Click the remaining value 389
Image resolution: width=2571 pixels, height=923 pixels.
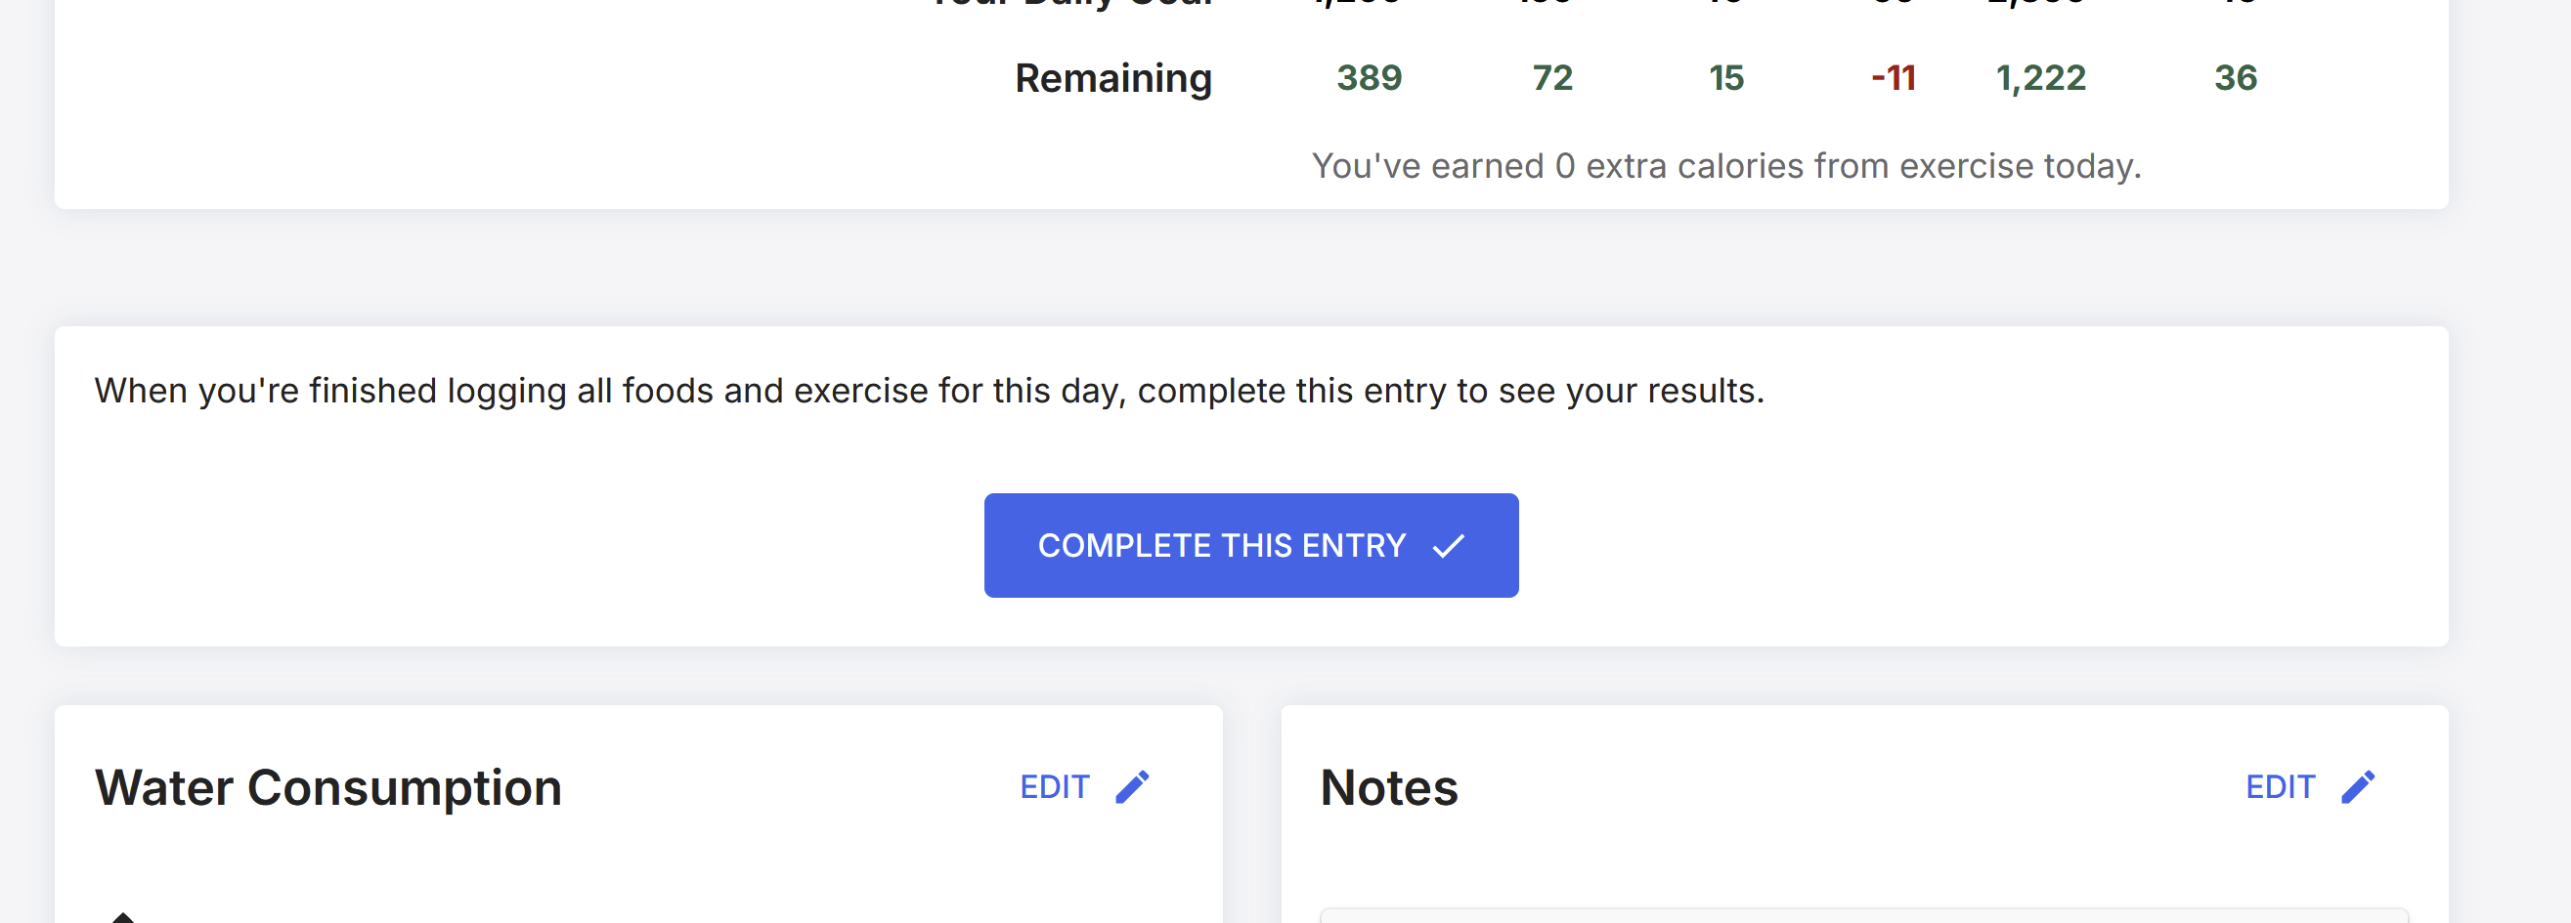1370,78
